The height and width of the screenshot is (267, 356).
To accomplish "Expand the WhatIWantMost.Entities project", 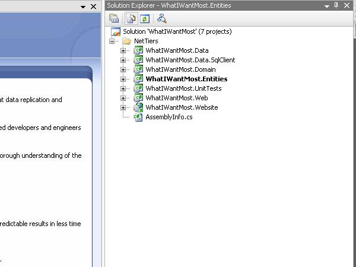I will 123,80.
